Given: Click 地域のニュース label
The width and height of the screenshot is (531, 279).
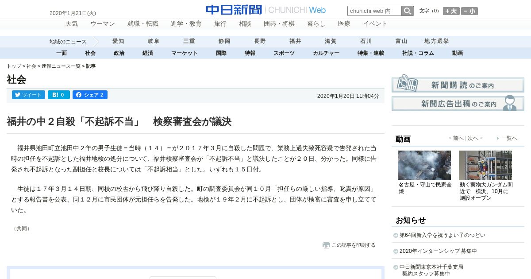Looking at the screenshot, I should point(68,42).
